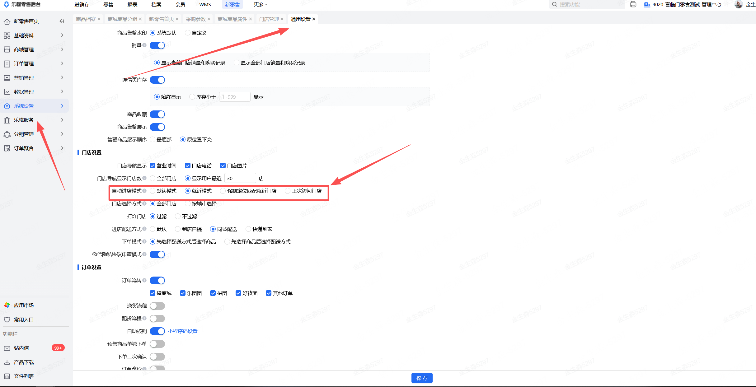The width and height of the screenshot is (756, 387).
Task: Uncheck the 门店电话 checkbox
Action: pos(188,166)
